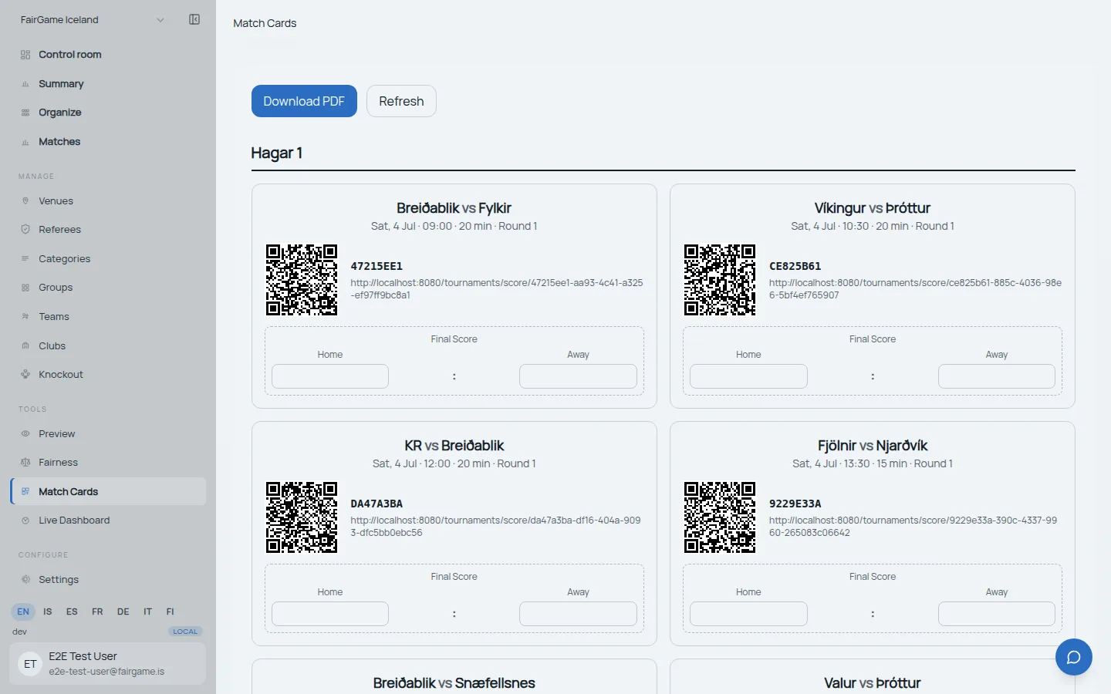The image size is (1111, 694).
Task: Click the Teams sidebar icon
Action: [x=25, y=316]
